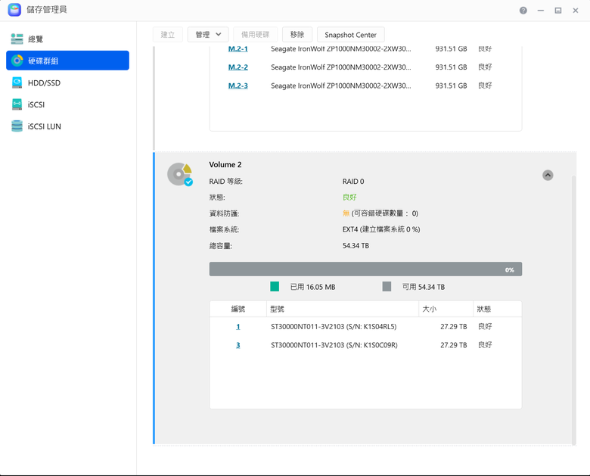The image size is (590, 476).
Task: Click the 型號 column header
Action: point(343,309)
